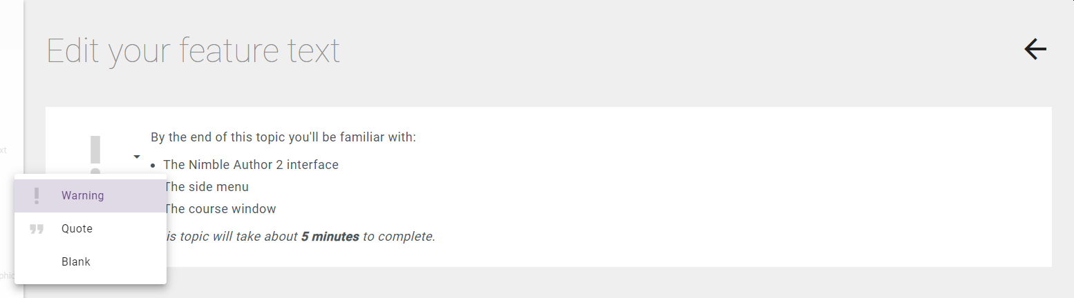Click the 'Edit your feature text' heading
The height and width of the screenshot is (298, 1074).
[194, 51]
